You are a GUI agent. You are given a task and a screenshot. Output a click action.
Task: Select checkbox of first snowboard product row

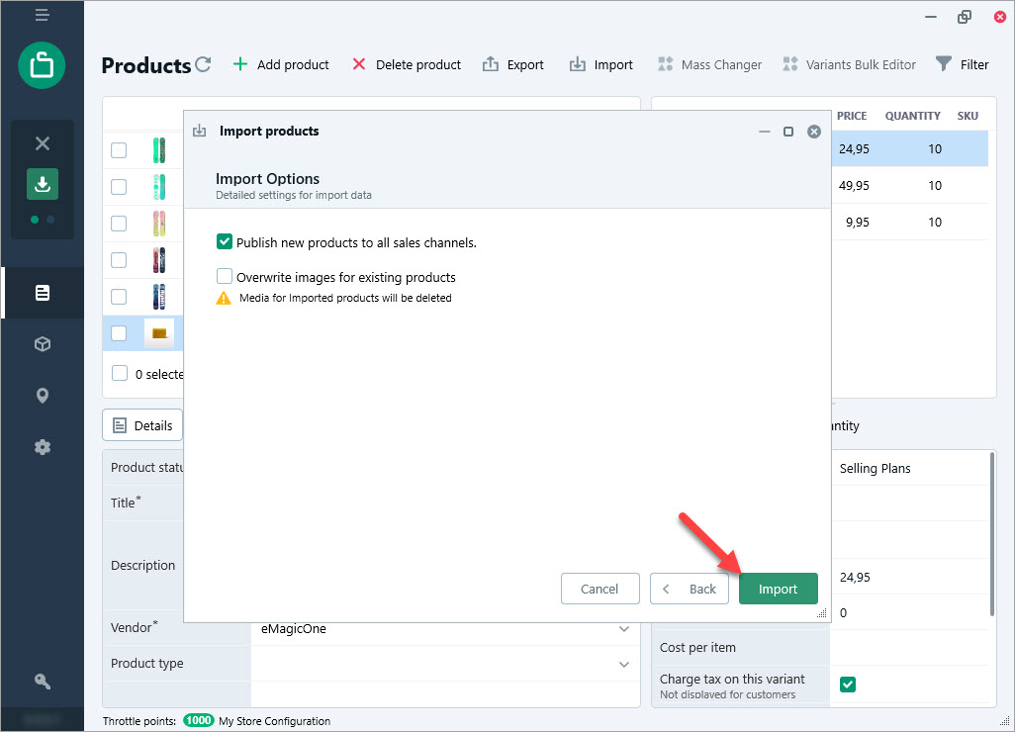click(x=119, y=150)
